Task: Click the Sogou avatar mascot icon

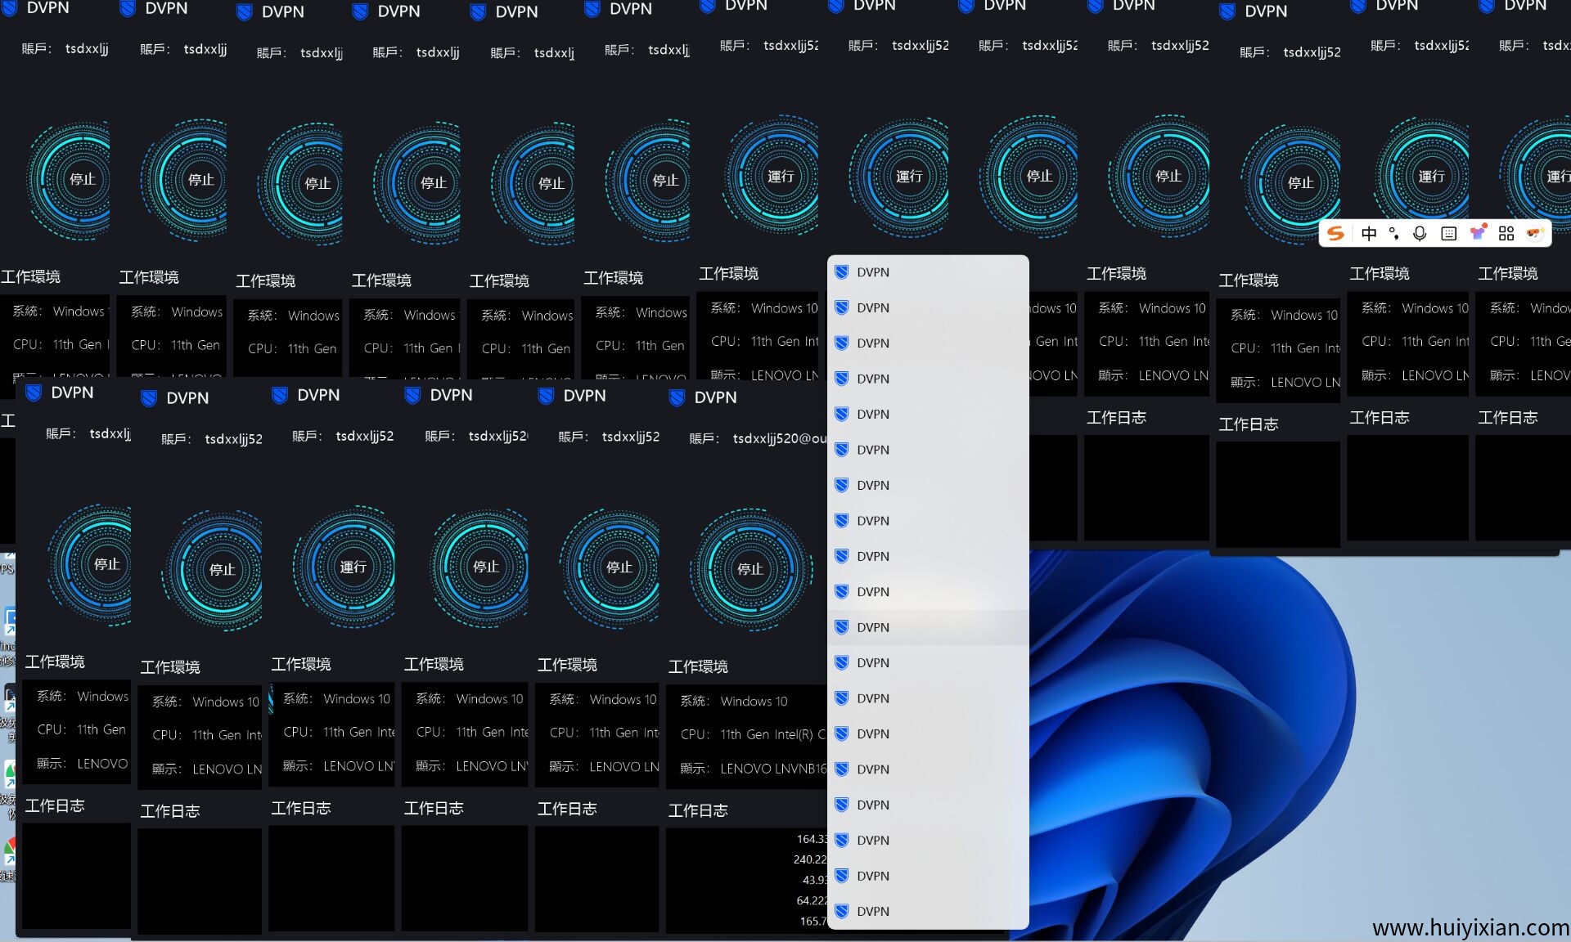Action: click(1534, 234)
